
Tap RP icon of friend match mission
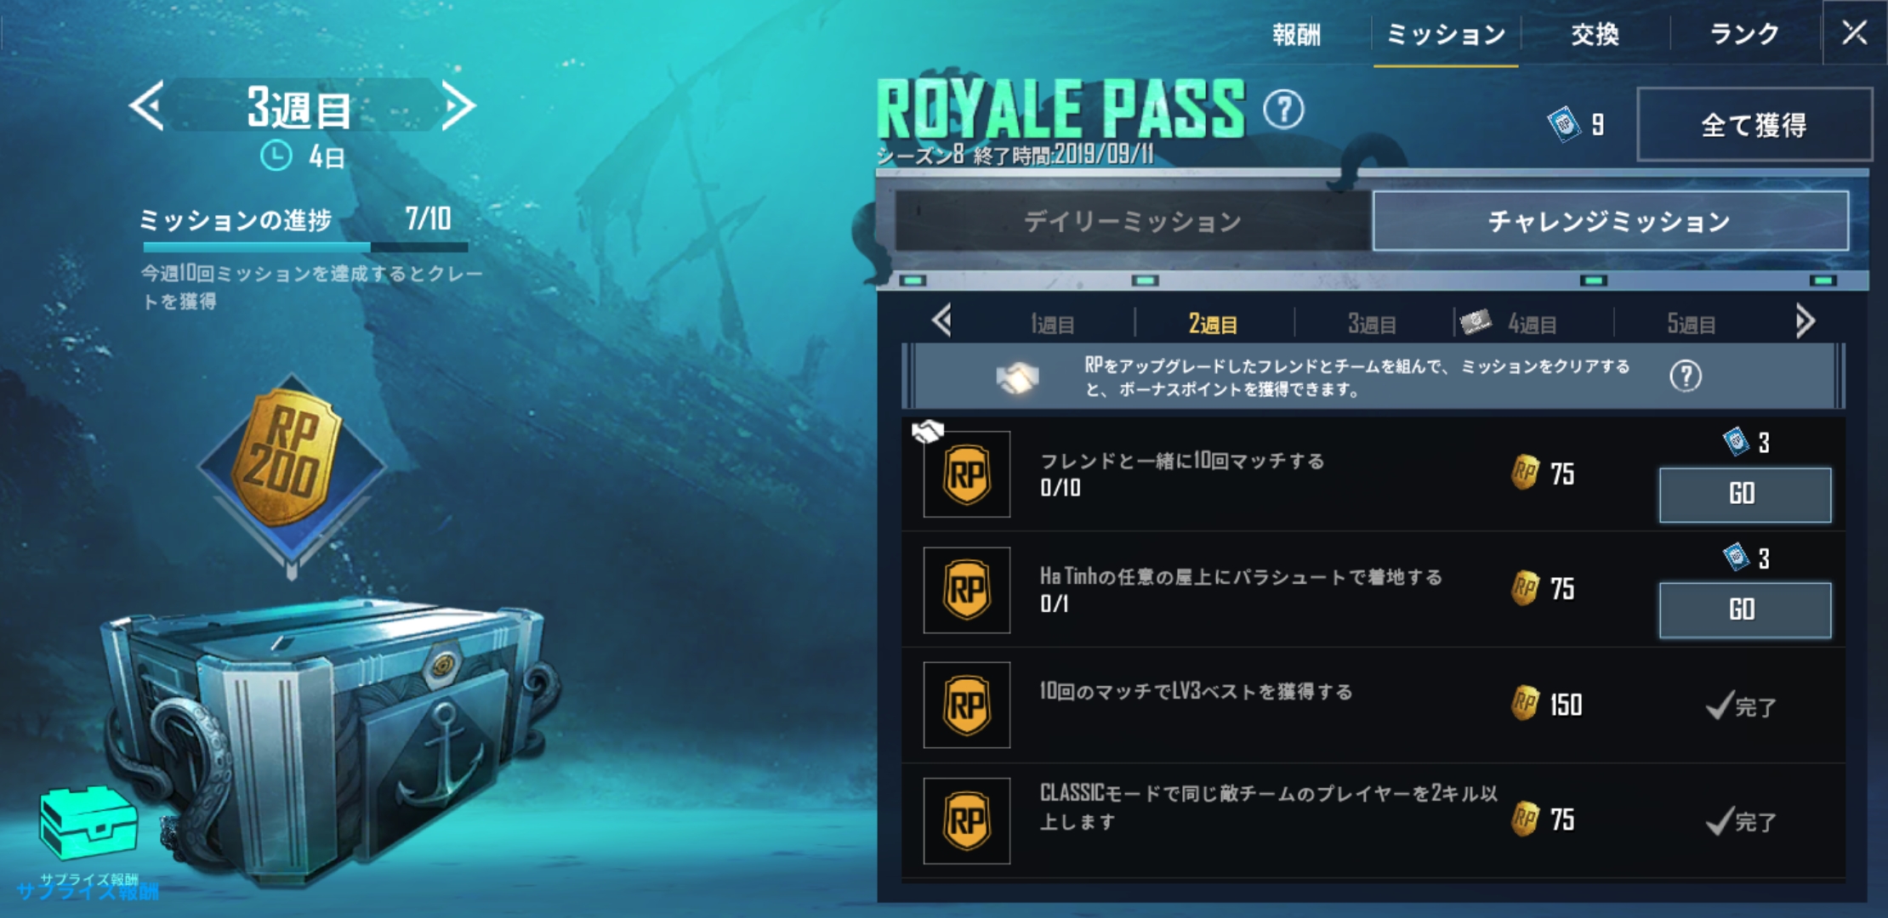point(967,474)
